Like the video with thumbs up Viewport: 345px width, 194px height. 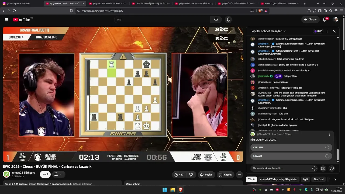(x=179, y=175)
